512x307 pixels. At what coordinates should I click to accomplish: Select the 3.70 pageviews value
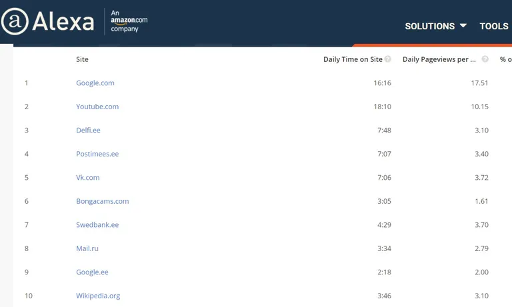(x=481, y=225)
